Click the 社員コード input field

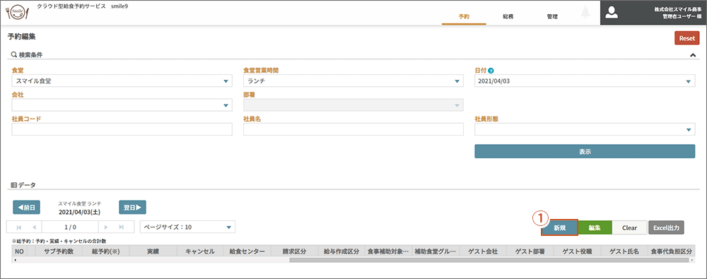pos(122,129)
